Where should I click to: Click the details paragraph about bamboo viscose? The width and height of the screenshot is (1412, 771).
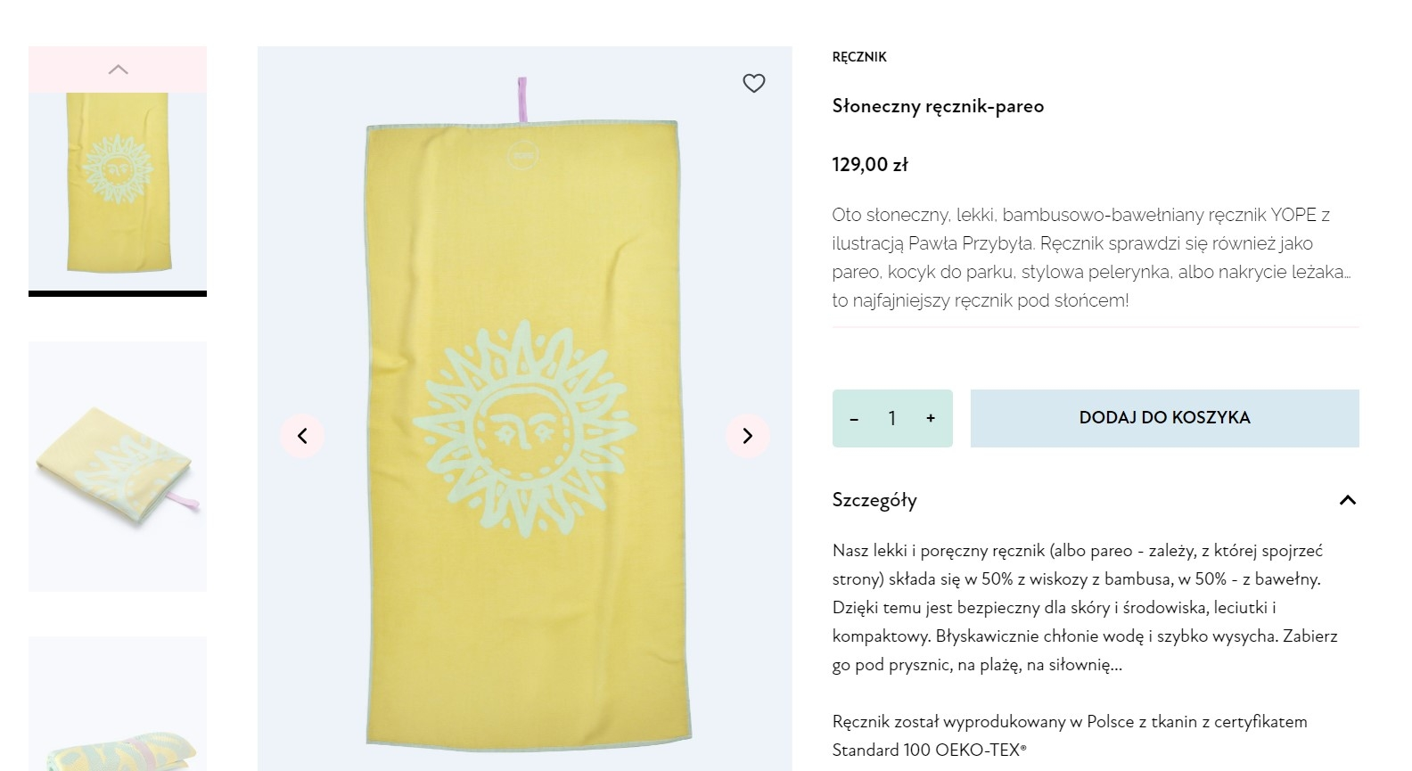pyautogui.click(x=1085, y=607)
